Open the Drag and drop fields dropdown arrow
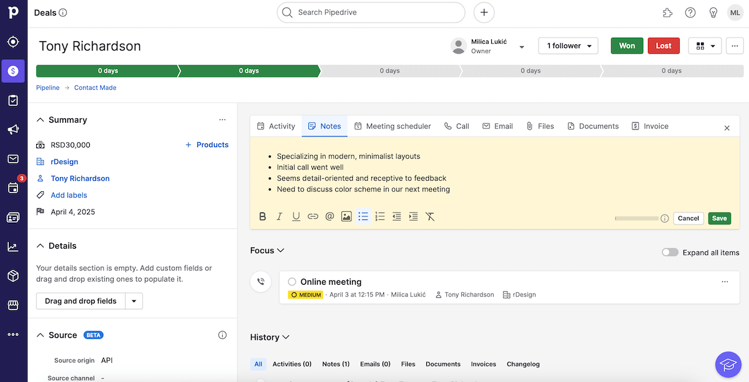The height and width of the screenshot is (382, 749). 134,301
